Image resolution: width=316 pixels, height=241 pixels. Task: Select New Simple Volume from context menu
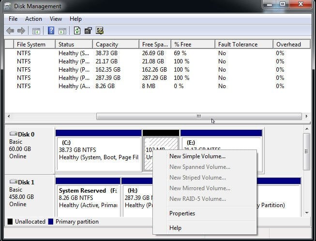197,156
